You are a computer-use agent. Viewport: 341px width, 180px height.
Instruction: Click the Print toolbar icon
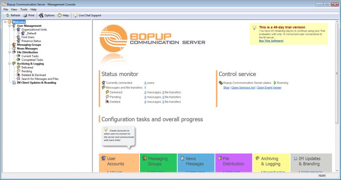coord(25,16)
